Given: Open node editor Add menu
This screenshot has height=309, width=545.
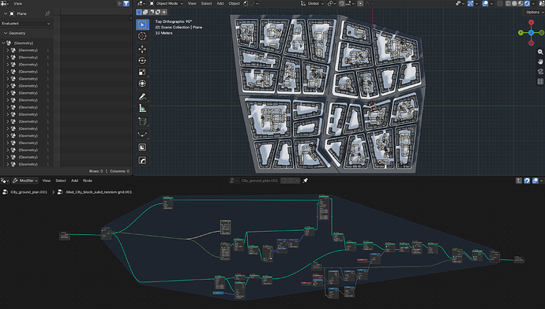Looking at the screenshot, I should click(x=74, y=181).
